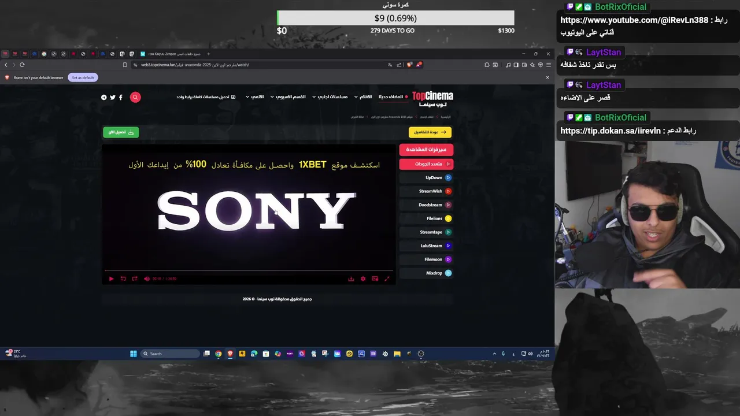Open Google Chrome from the taskbar
Image resolution: width=740 pixels, height=416 pixels.
(218, 354)
